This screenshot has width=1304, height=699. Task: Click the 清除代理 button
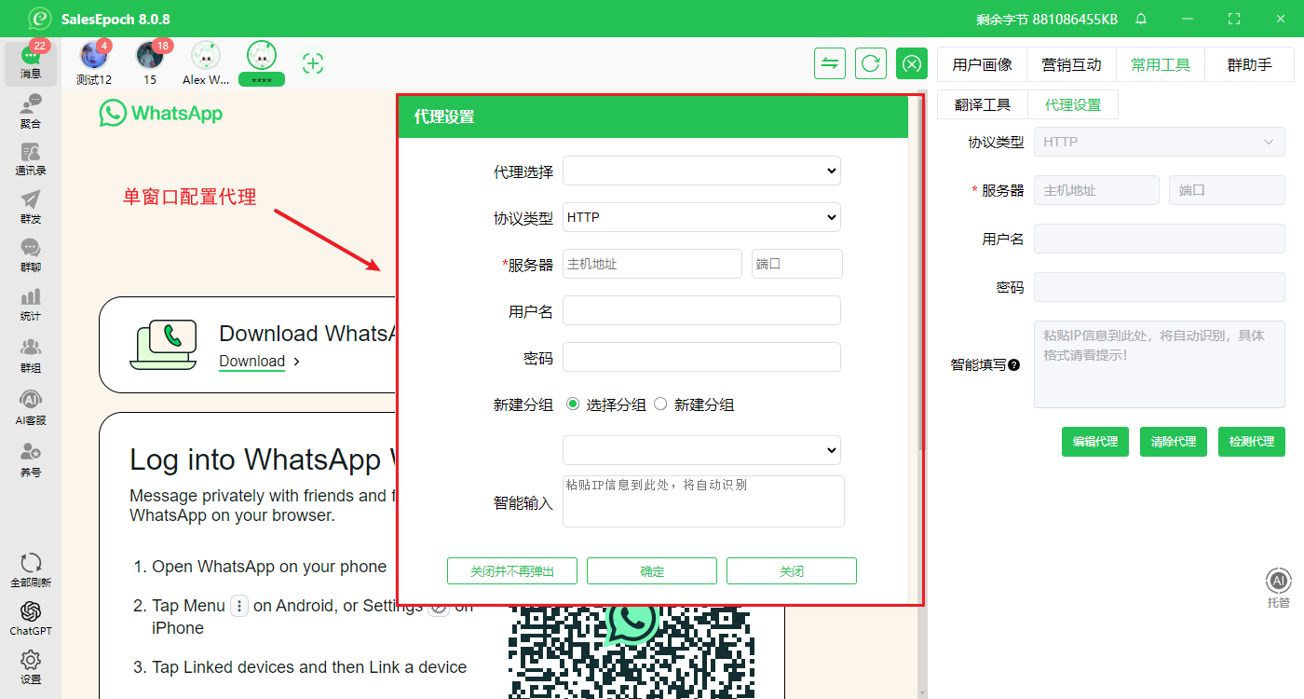click(1174, 442)
